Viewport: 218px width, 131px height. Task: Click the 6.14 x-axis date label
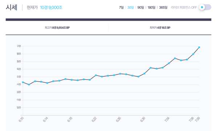(x=45, y=119)
